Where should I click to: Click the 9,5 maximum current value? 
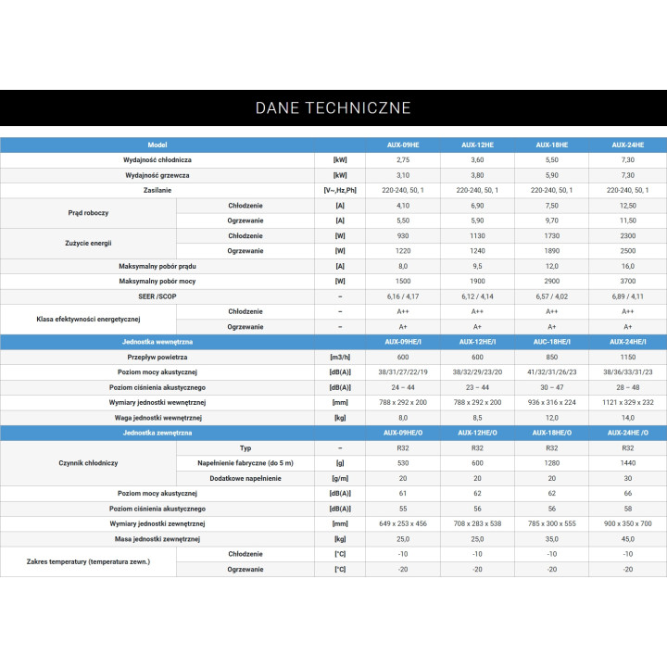click(x=477, y=266)
